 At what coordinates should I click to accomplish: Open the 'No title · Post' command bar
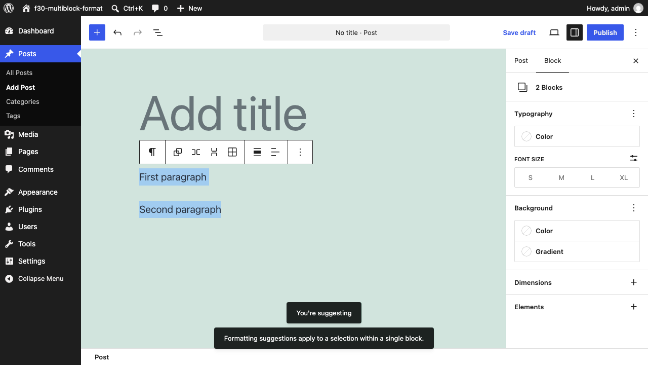356,32
